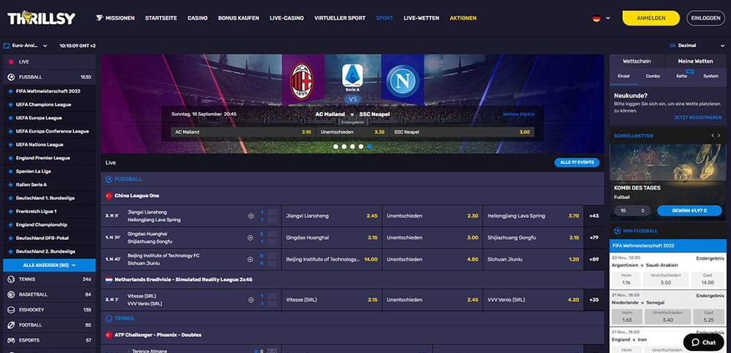Open the Tennis sidebar icon

(11, 279)
